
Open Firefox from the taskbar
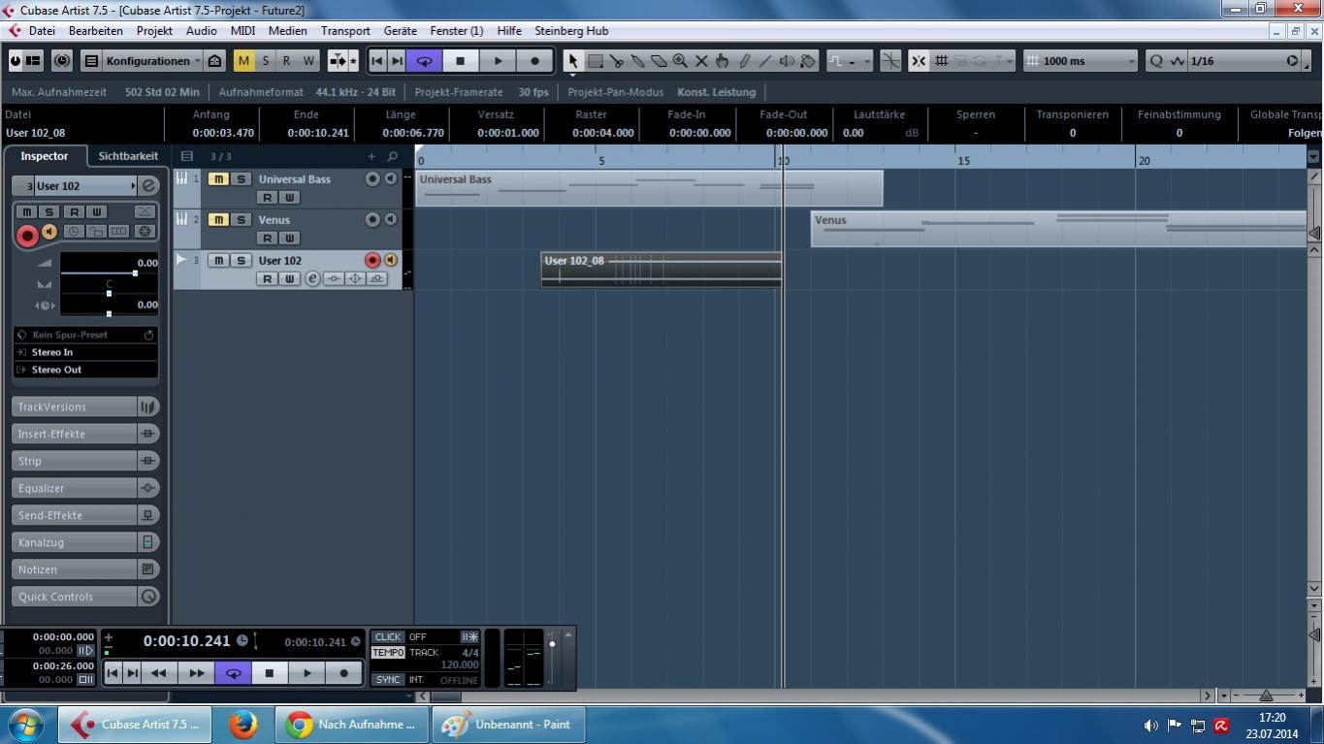tap(242, 725)
